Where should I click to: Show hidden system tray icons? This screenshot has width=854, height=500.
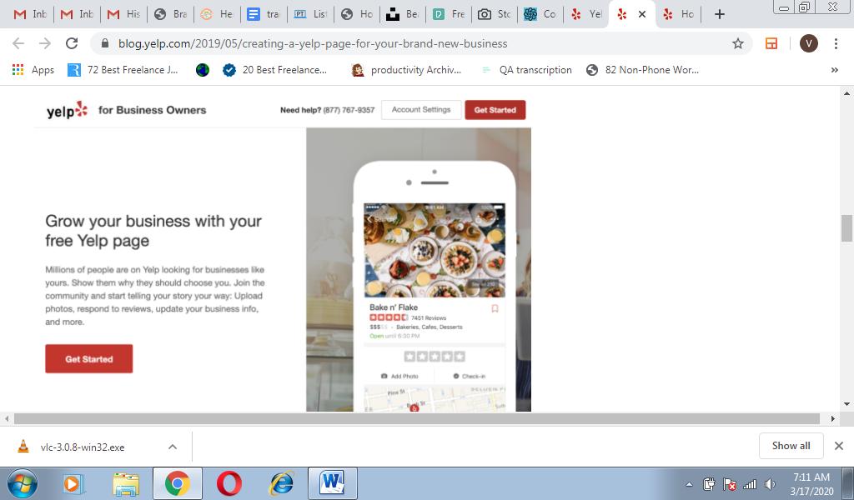689,484
